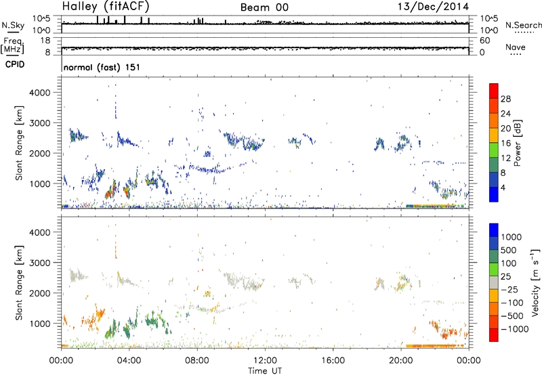Image resolution: width=542 pixels, height=375 pixels.
Task: Pick the gray Velocity segment between 25 and -25
Action: (x=494, y=282)
